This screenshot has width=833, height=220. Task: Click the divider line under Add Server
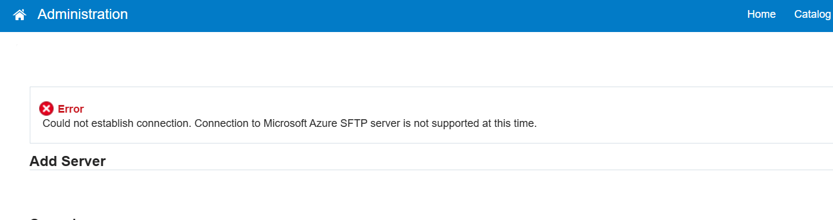431,170
